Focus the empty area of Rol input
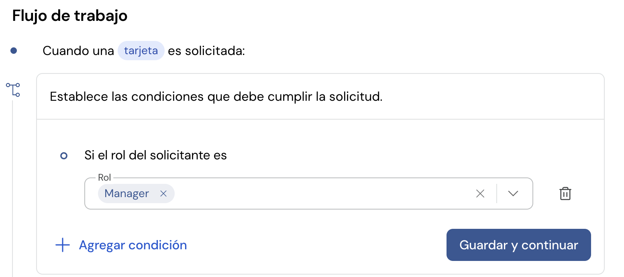This screenshot has width=624, height=277. 321,193
